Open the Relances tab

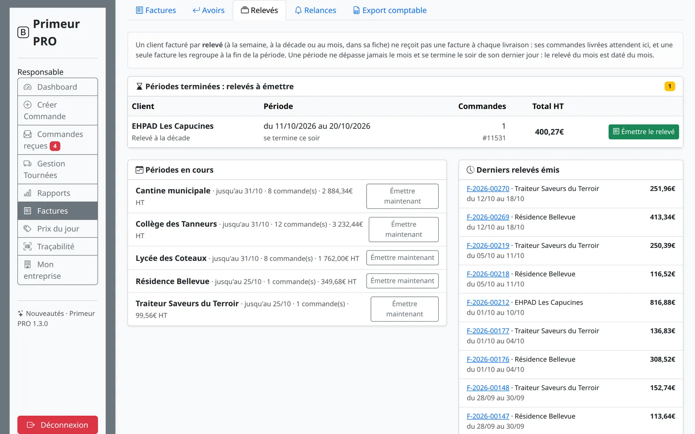315,10
